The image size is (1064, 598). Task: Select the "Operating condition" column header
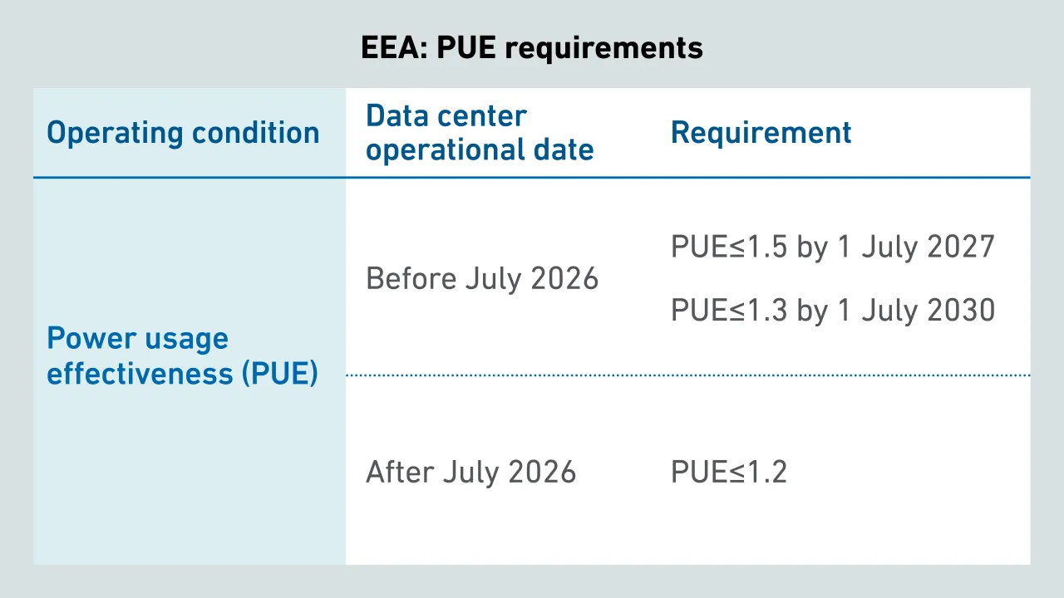(183, 133)
